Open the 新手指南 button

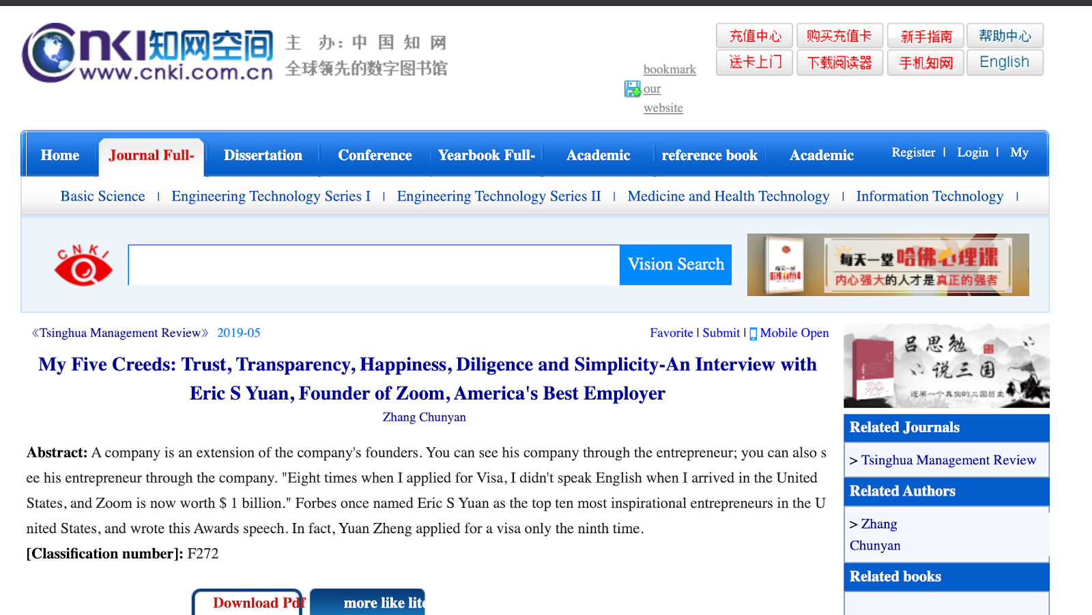pos(925,36)
